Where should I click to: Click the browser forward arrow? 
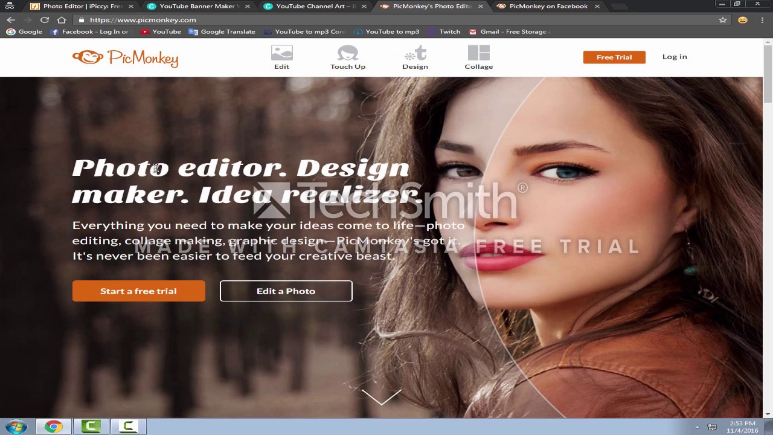tap(28, 20)
